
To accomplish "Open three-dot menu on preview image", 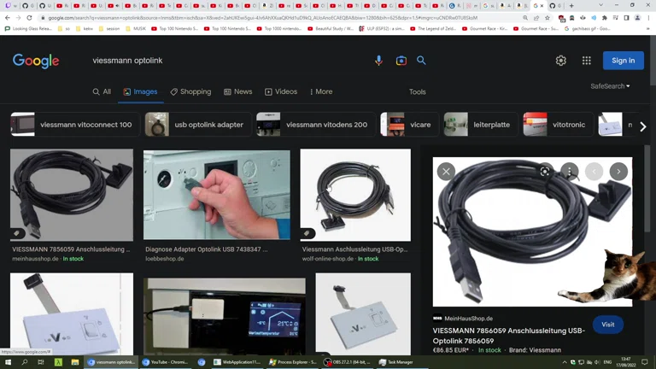I will click(x=569, y=172).
